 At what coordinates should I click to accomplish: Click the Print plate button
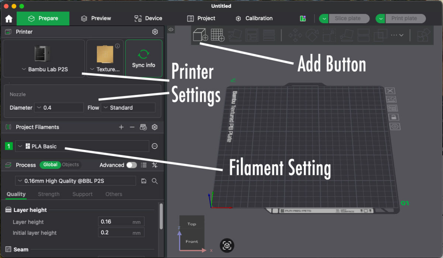[x=405, y=18]
